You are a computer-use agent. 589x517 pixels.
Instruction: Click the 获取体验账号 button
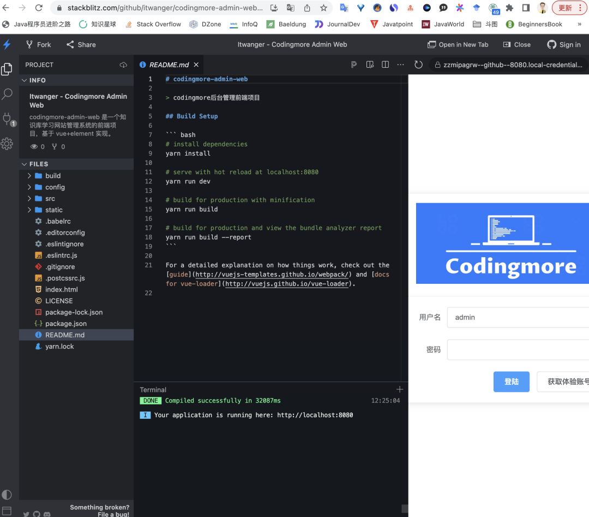tap(563, 382)
